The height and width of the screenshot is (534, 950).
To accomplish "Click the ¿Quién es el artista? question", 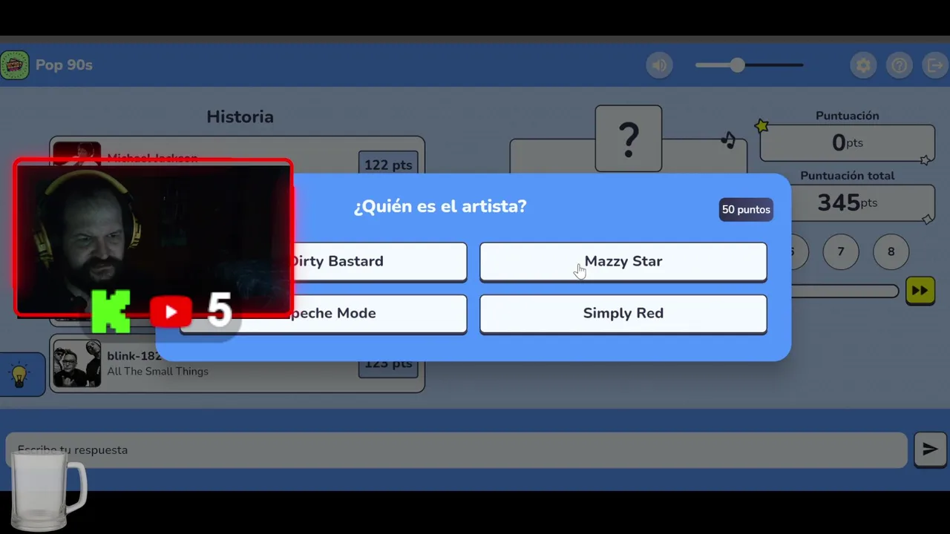I will tap(440, 206).
